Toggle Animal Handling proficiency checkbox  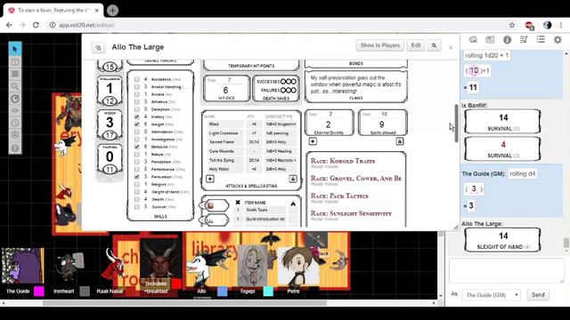click(x=136, y=87)
